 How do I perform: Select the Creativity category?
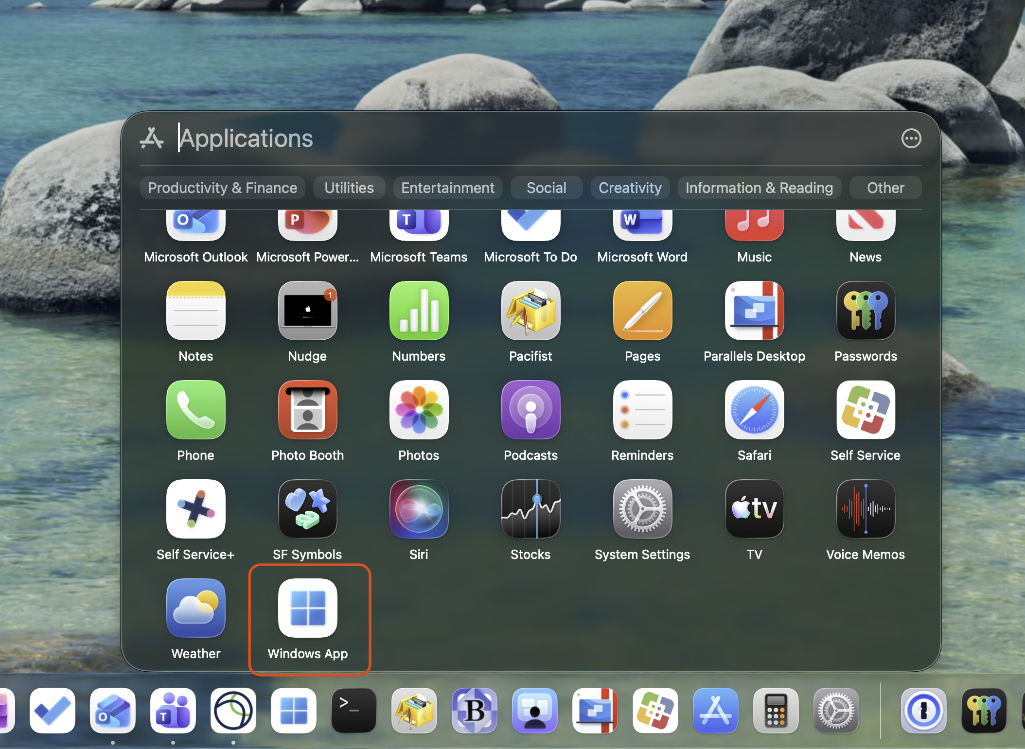coord(630,188)
